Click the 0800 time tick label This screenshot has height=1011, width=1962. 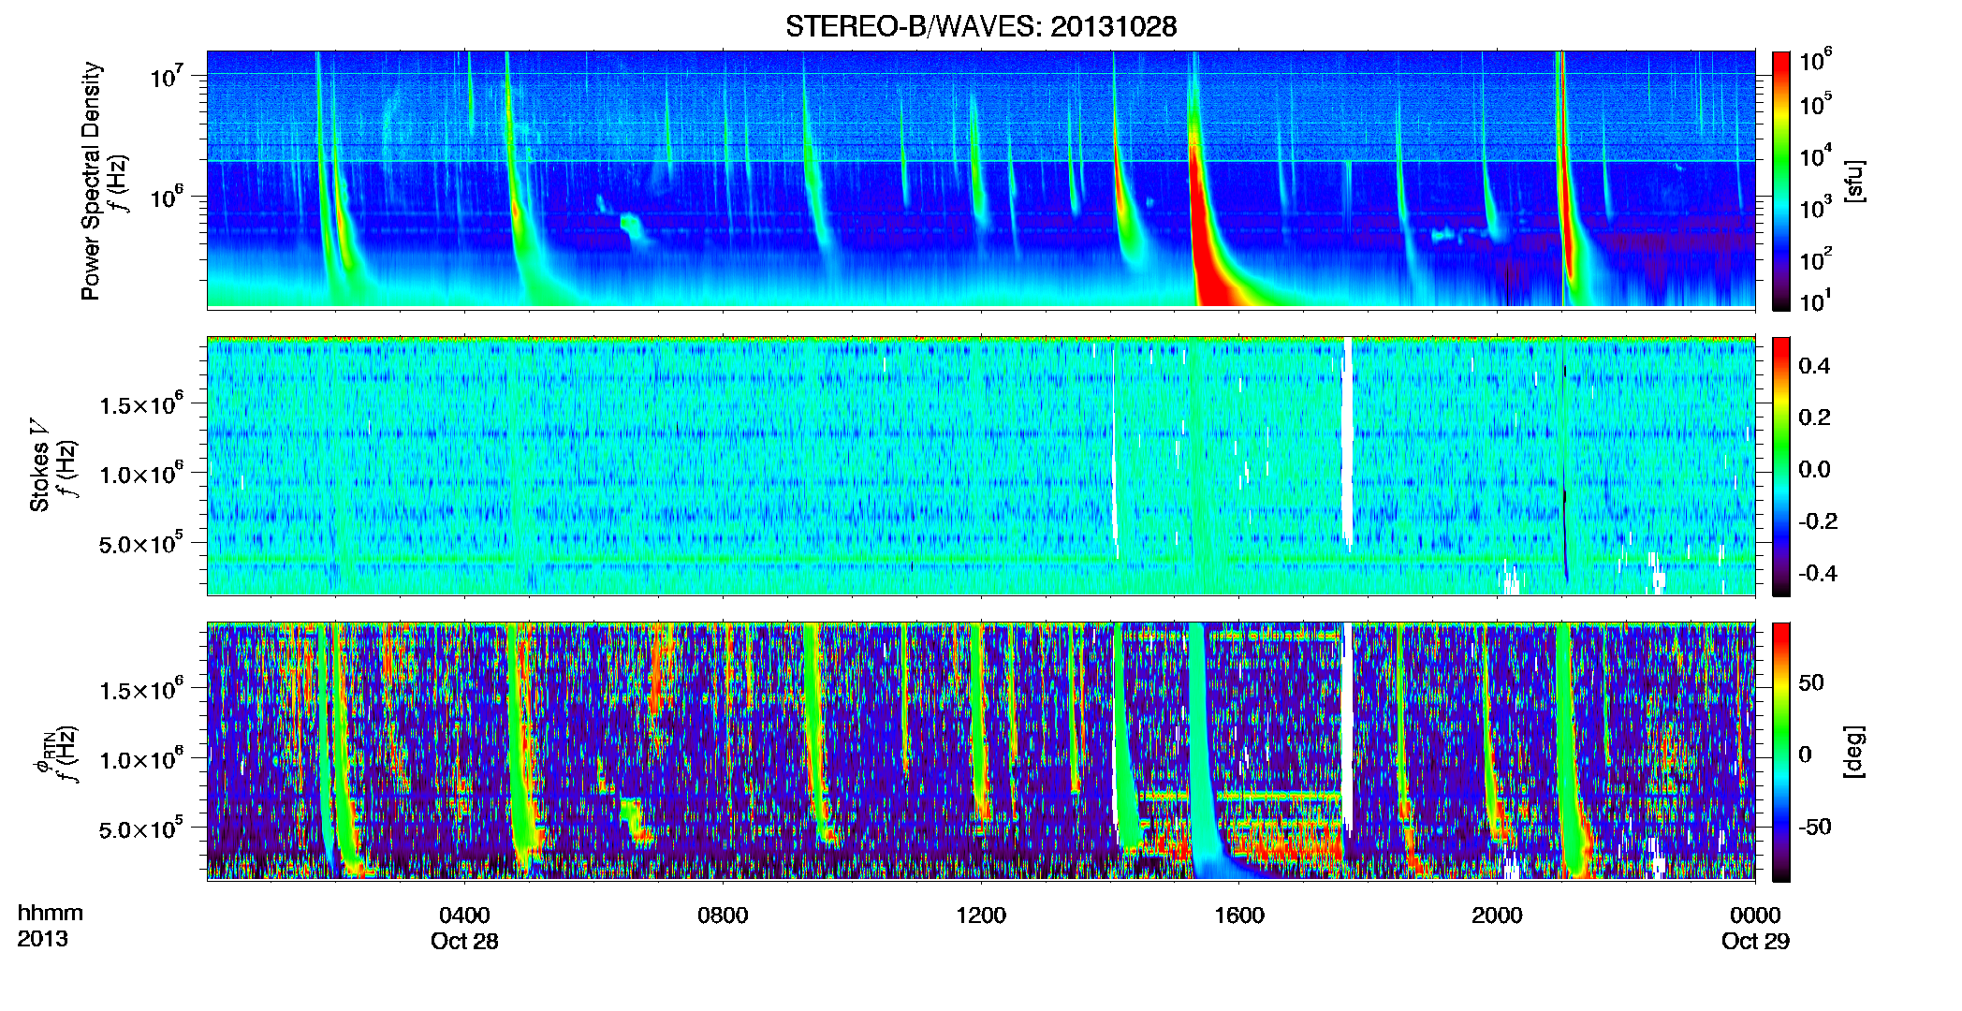(x=723, y=915)
